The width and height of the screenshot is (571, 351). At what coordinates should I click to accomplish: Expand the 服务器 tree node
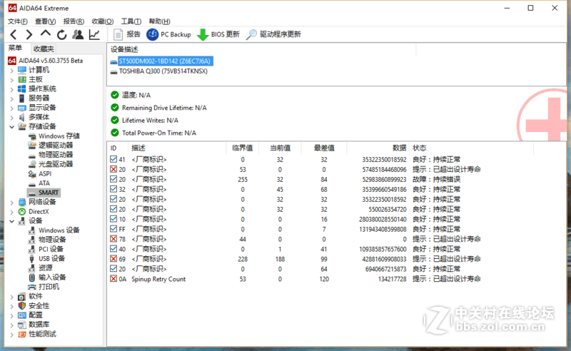coord(11,98)
